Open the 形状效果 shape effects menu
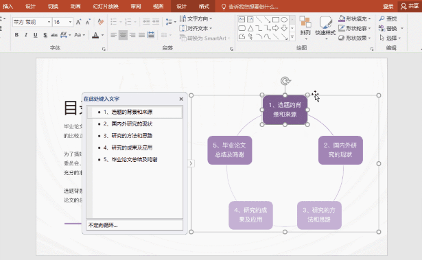Screen dimensions: 422x260 point(355,38)
